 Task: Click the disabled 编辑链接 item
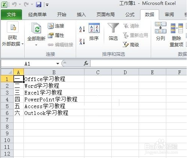61,45
